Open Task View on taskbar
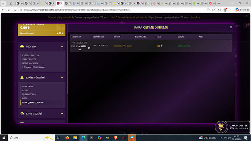 59,138
